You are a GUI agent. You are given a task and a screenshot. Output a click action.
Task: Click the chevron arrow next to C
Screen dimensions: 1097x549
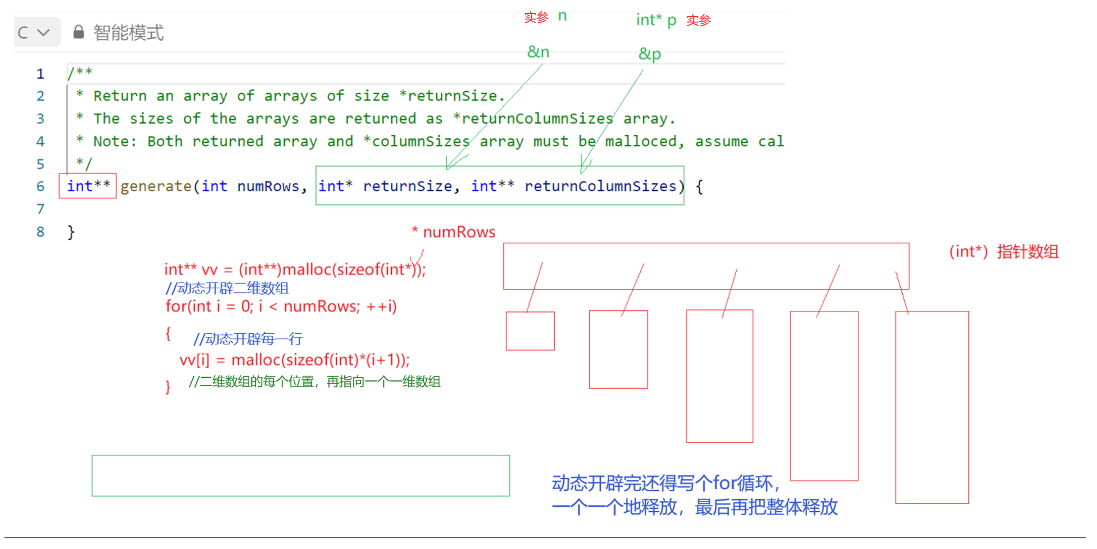[x=44, y=32]
